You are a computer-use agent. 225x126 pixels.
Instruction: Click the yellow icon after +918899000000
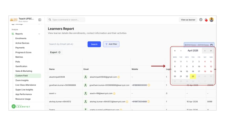click(x=149, y=85)
